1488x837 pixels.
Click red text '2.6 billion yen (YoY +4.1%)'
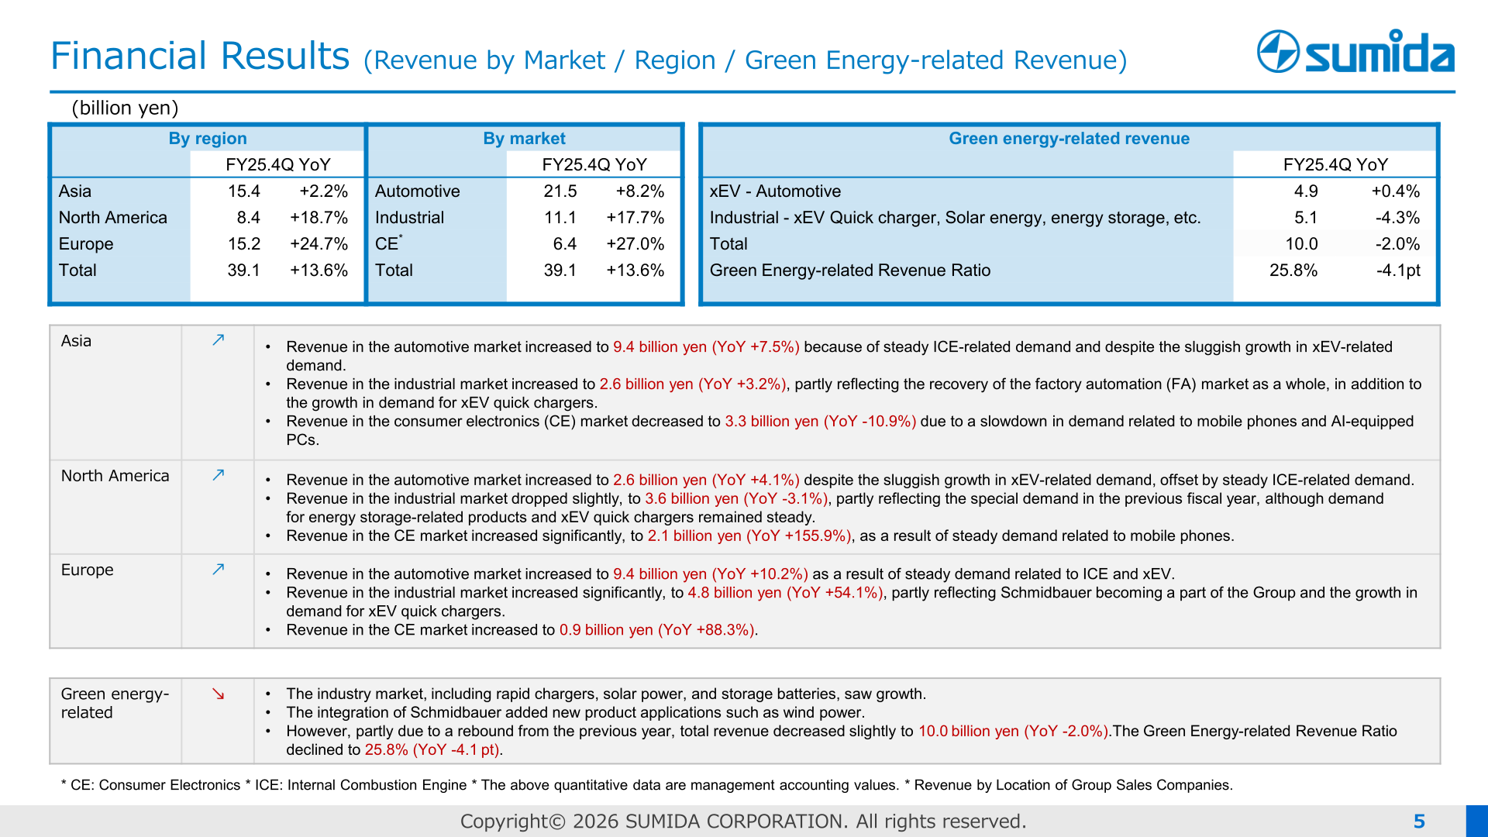coord(706,480)
